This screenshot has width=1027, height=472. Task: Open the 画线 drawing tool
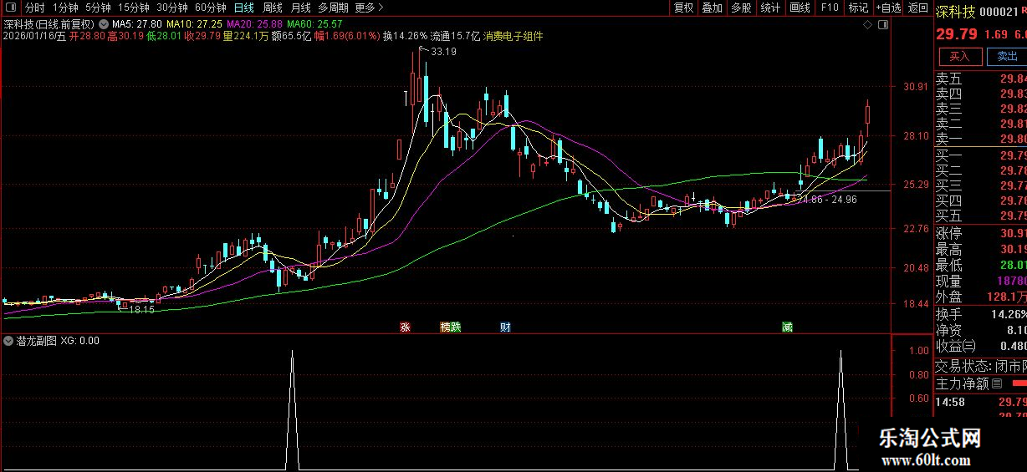(800, 8)
